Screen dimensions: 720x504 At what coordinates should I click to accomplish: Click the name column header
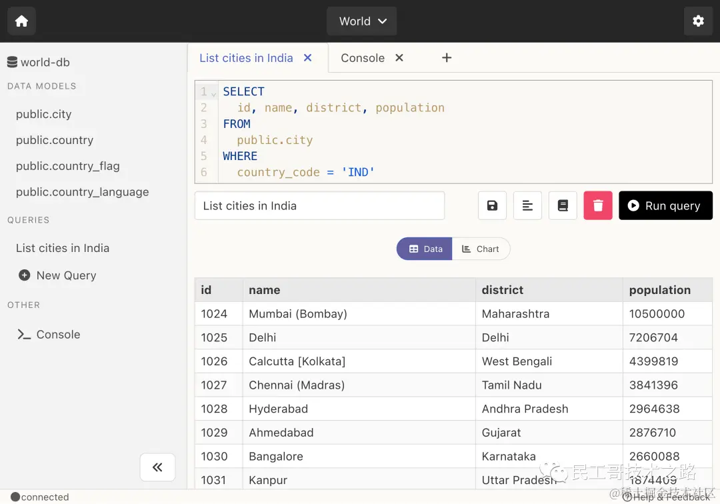(359, 290)
